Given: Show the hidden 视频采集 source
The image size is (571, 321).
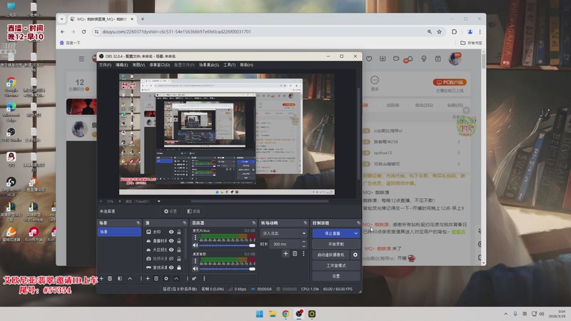Looking at the screenshot, I should coord(171,258).
